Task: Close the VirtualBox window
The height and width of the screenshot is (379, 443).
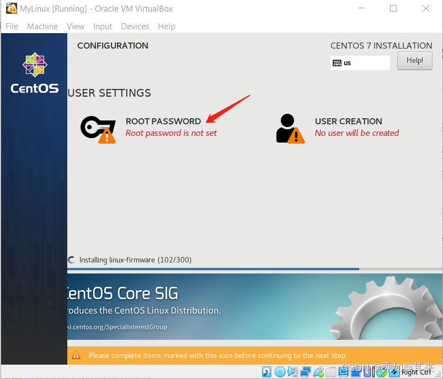Action: point(426,8)
